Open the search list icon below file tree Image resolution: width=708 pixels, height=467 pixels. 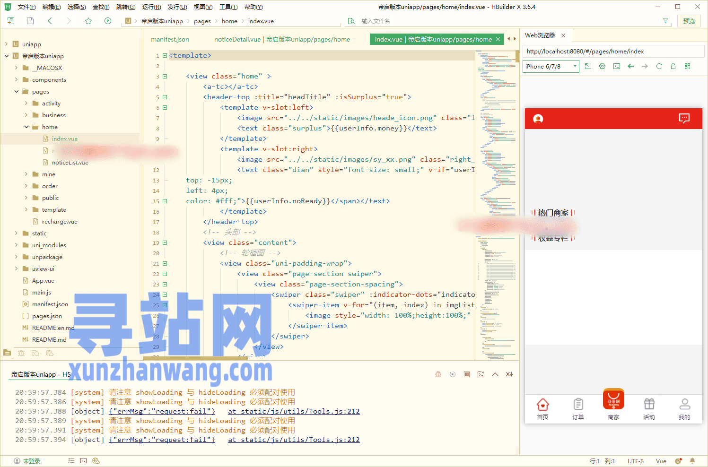tap(35, 353)
